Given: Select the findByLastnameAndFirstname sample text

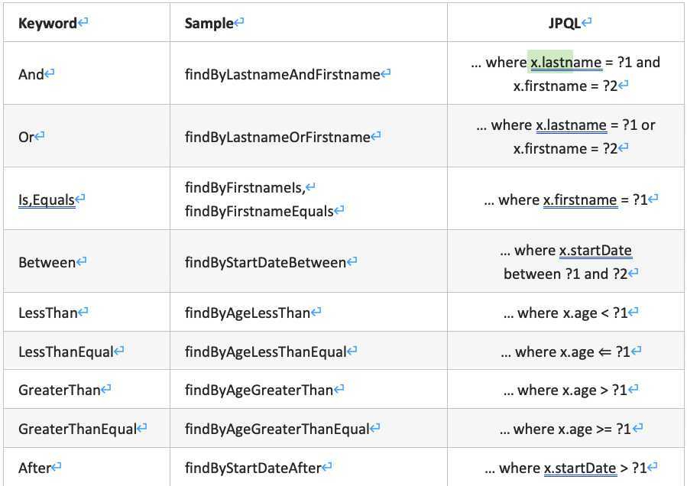Looking at the screenshot, I should (x=283, y=74).
